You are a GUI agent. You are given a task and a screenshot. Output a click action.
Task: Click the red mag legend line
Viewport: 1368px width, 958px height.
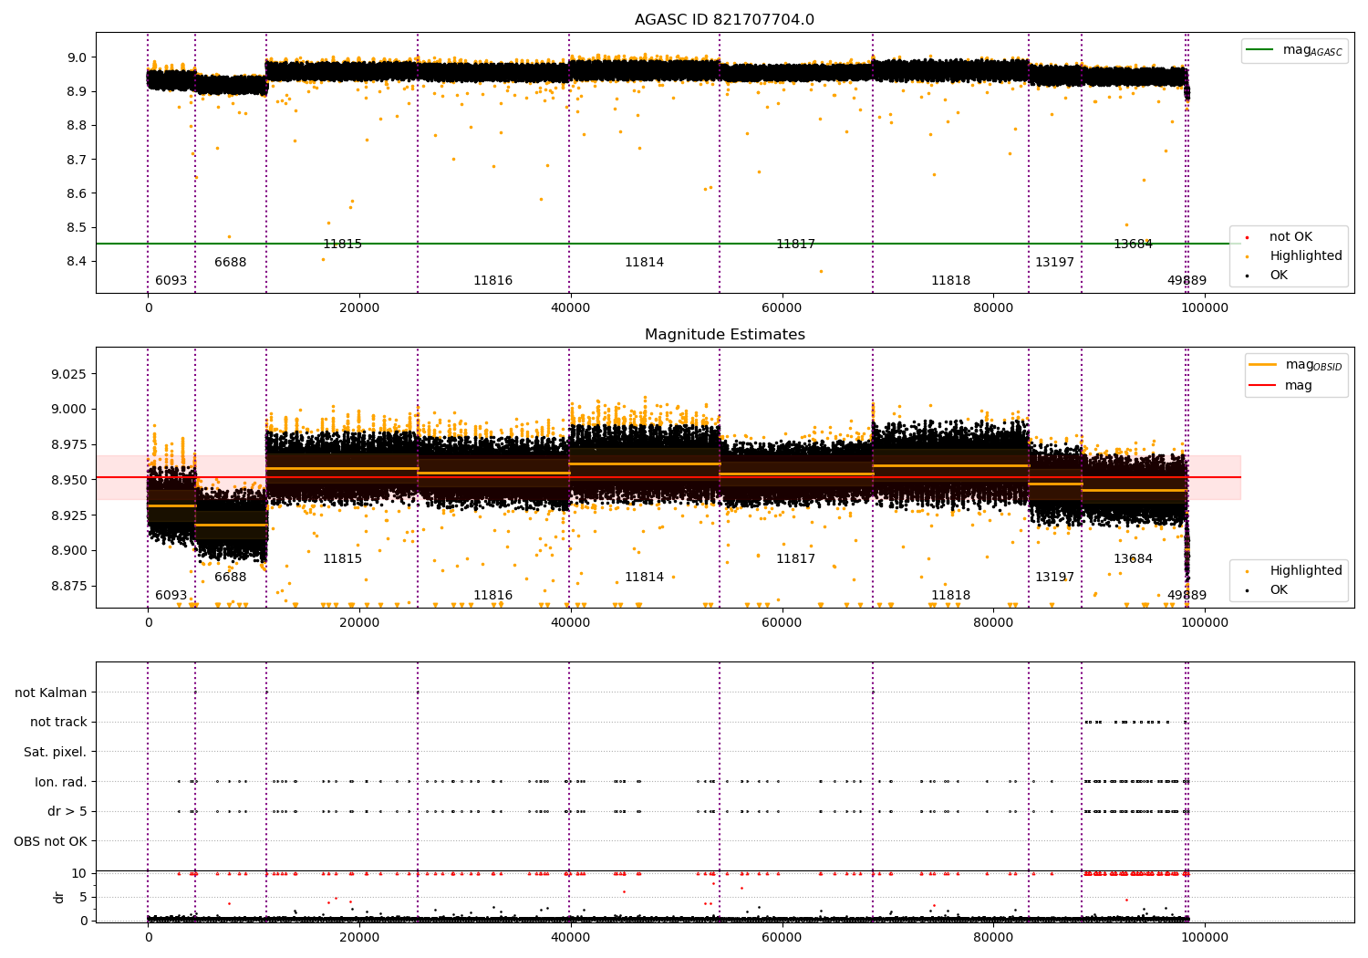tap(1263, 386)
